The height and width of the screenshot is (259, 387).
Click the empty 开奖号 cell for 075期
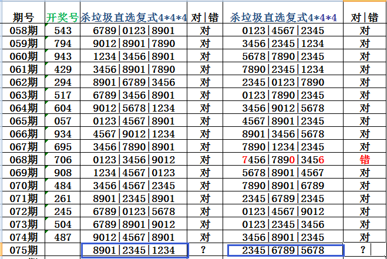tap(62, 250)
